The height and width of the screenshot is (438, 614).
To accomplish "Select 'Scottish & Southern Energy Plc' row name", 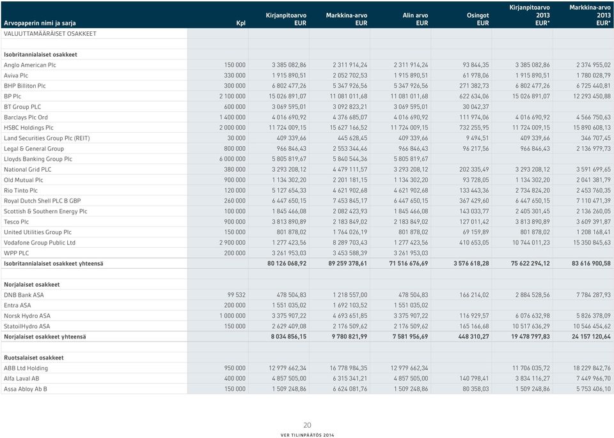I will pyautogui.click(x=45, y=211).
